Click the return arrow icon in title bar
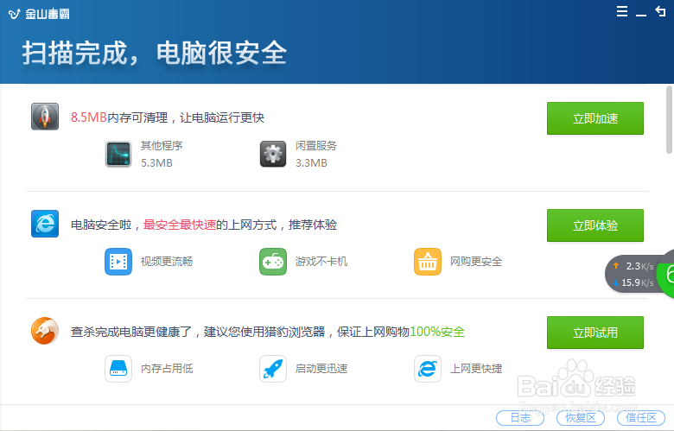Image resolution: width=674 pixels, height=431 pixels. 661,11
